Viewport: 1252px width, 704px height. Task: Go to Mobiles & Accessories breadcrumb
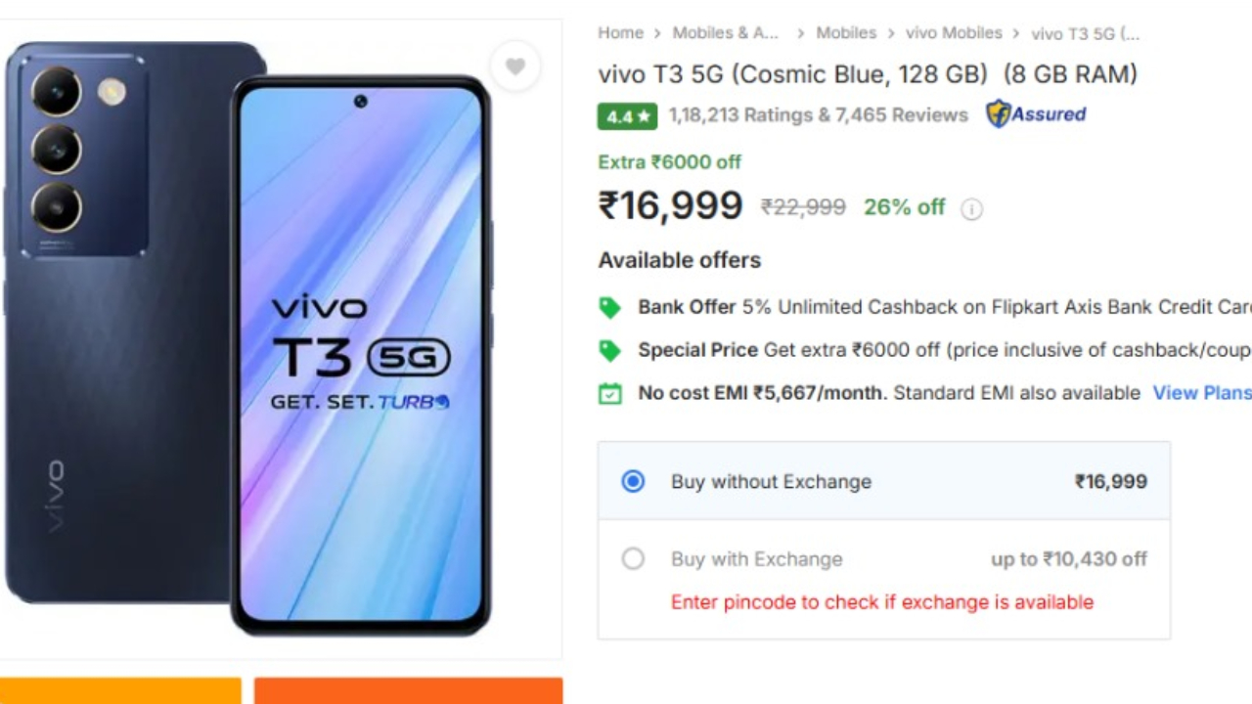(x=726, y=33)
